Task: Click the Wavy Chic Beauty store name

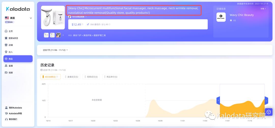Action: click(x=242, y=15)
